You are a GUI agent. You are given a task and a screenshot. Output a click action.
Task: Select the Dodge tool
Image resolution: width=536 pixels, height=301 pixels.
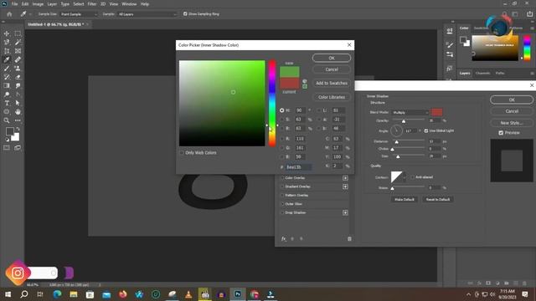coord(7,94)
